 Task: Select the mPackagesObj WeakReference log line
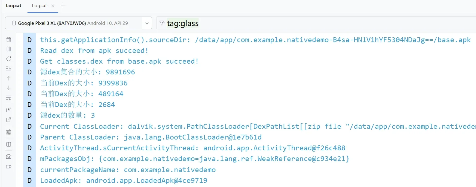point(195,159)
